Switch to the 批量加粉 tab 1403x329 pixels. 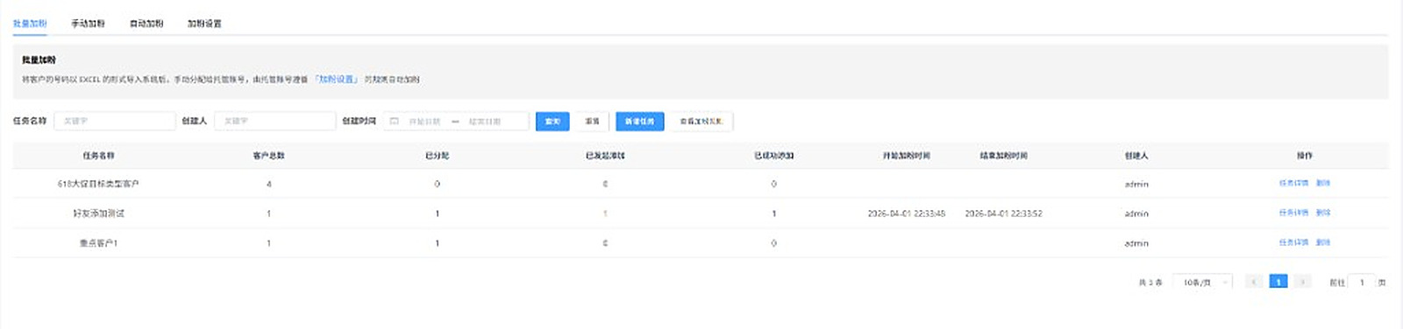click(x=30, y=24)
